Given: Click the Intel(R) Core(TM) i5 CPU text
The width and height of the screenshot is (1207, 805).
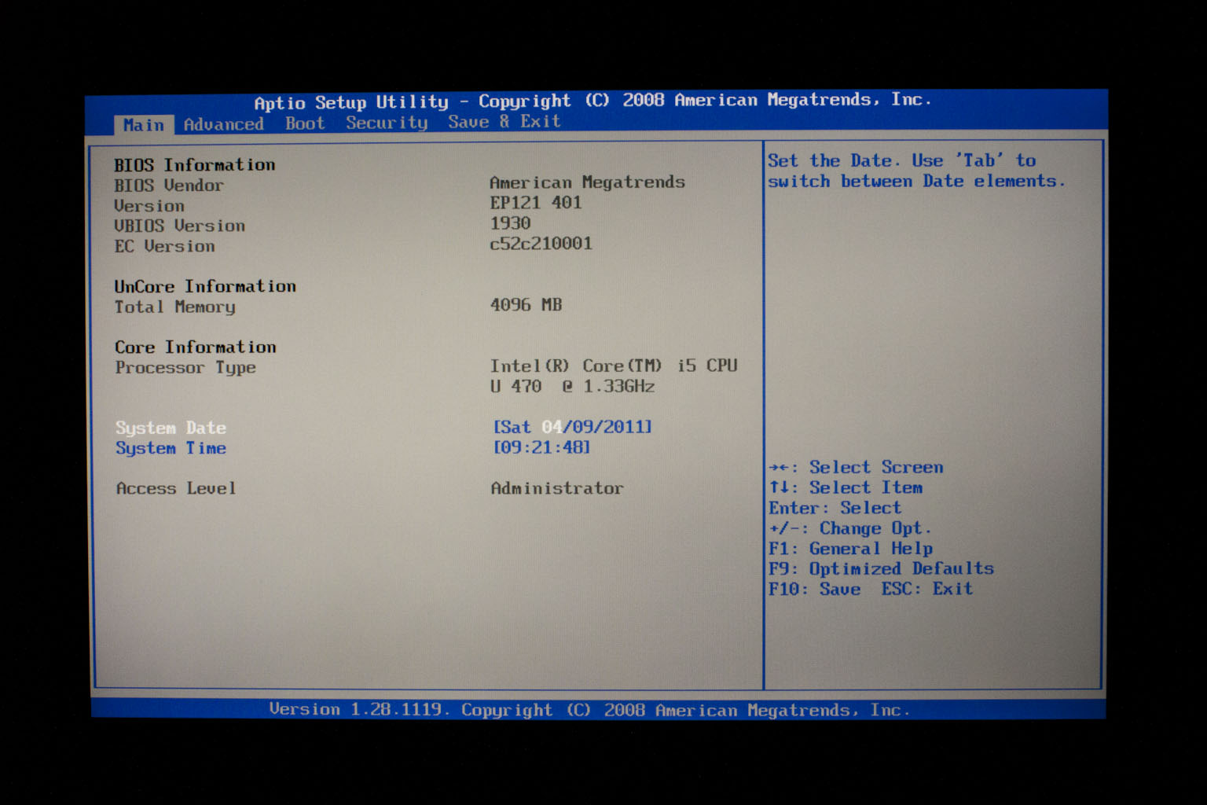Looking at the screenshot, I should point(614,366).
